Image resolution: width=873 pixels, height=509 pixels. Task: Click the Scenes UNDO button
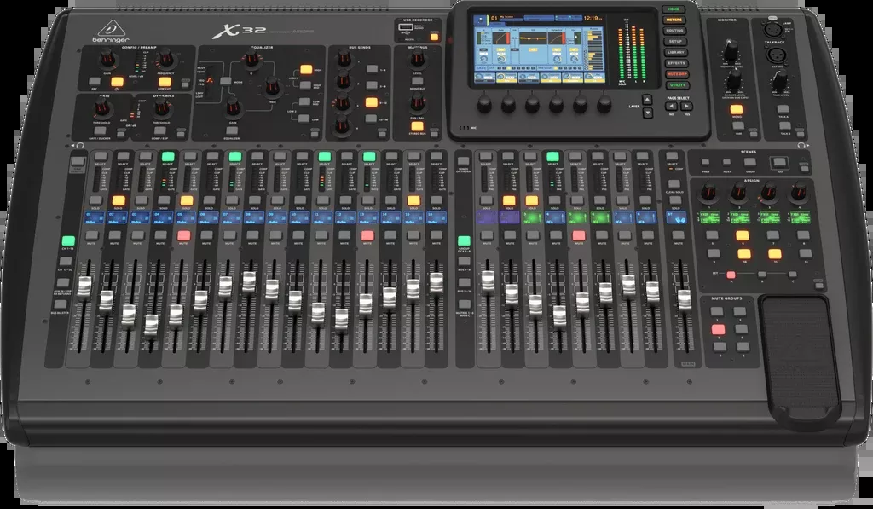click(750, 163)
